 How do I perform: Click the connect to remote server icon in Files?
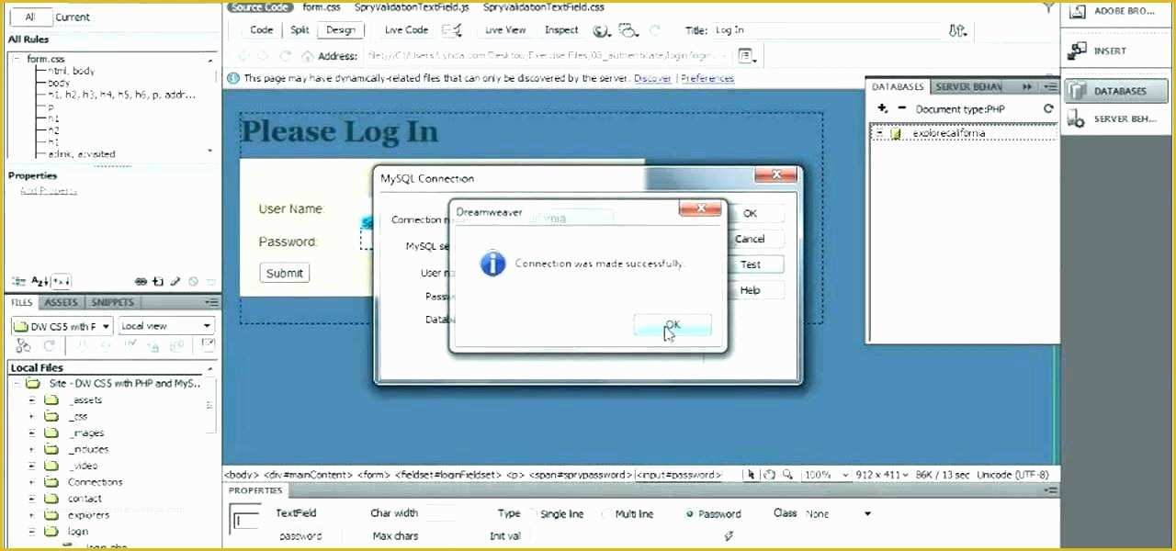(x=24, y=346)
